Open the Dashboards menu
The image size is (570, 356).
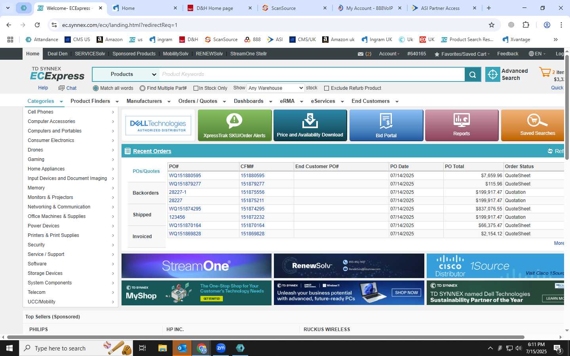pyautogui.click(x=253, y=101)
